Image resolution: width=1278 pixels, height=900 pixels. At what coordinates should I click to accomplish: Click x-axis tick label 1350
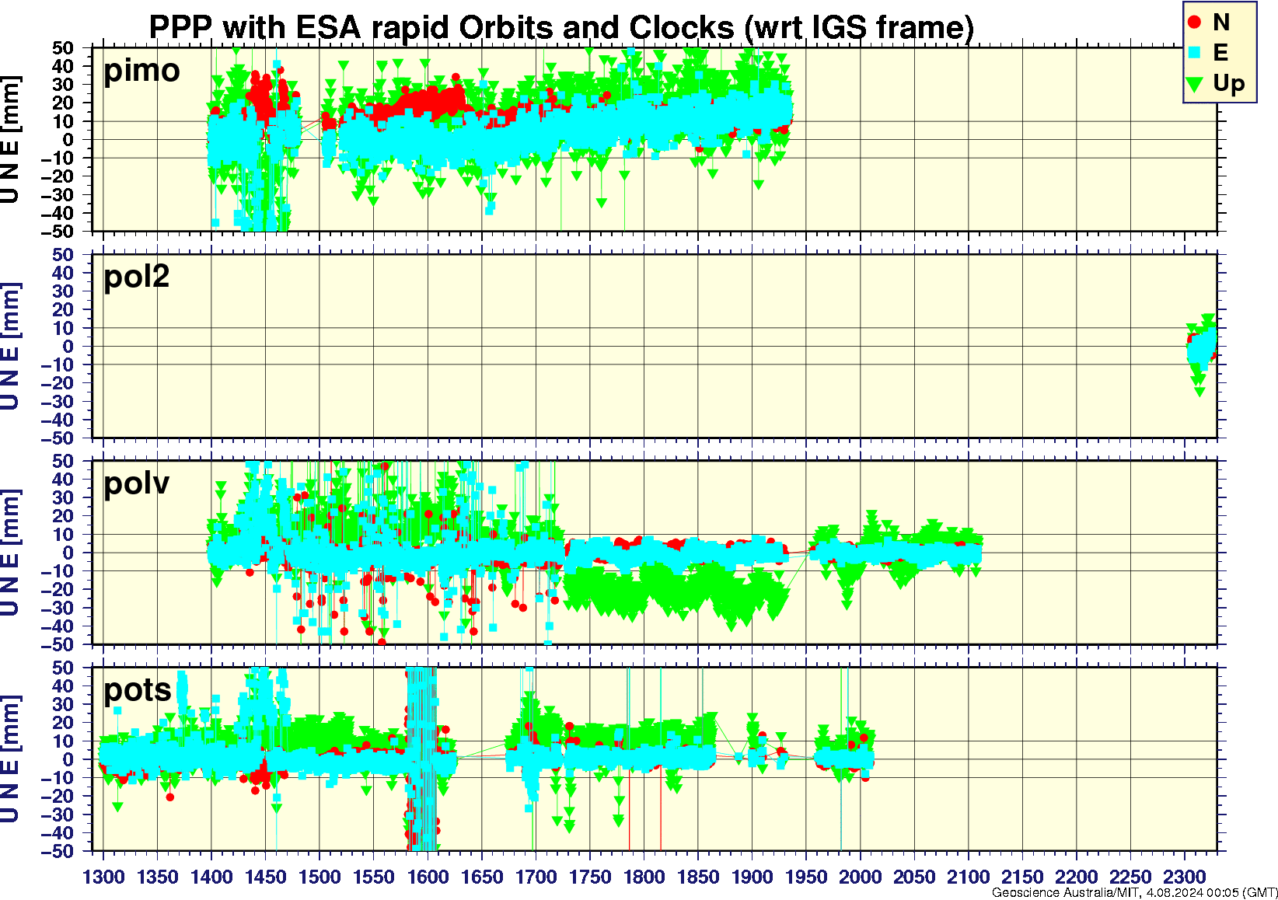pyautogui.click(x=157, y=877)
